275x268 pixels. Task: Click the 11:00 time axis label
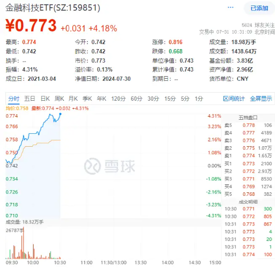click(86, 262)
